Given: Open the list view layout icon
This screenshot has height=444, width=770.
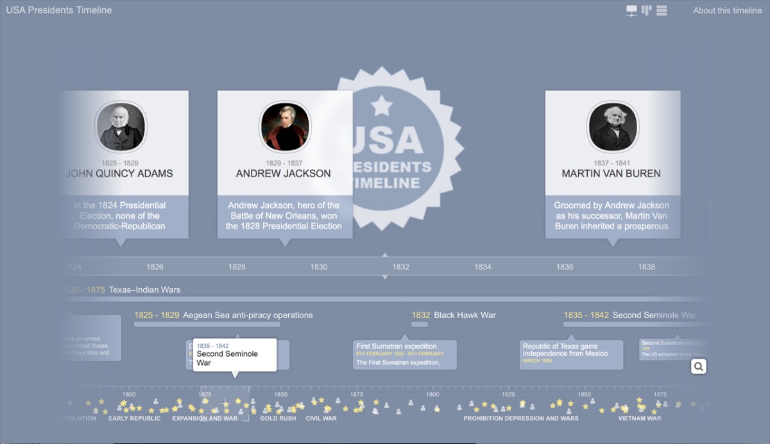Looking at the screenshot, I should tap(662, 10).
